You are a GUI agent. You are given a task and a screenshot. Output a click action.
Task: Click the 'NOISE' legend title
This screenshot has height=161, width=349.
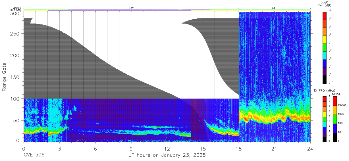click(x=336, y=94)
